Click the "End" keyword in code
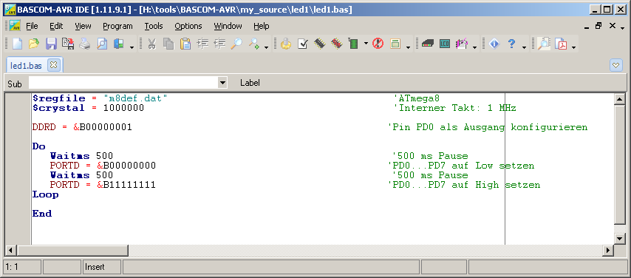 42,214
